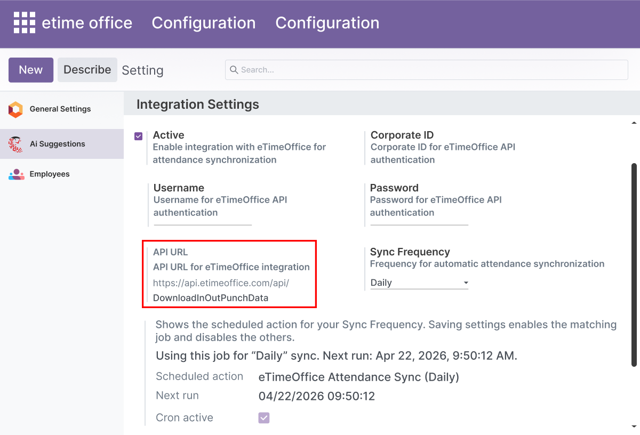
Task: Click the Scheduled action label
Action: 199,376
